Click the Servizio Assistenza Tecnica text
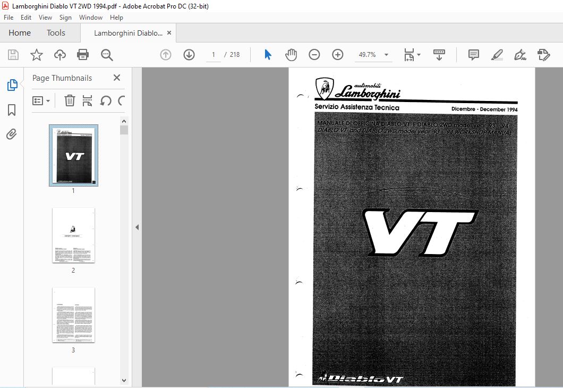Screen dimensions: 563x388 coord(357,107)
